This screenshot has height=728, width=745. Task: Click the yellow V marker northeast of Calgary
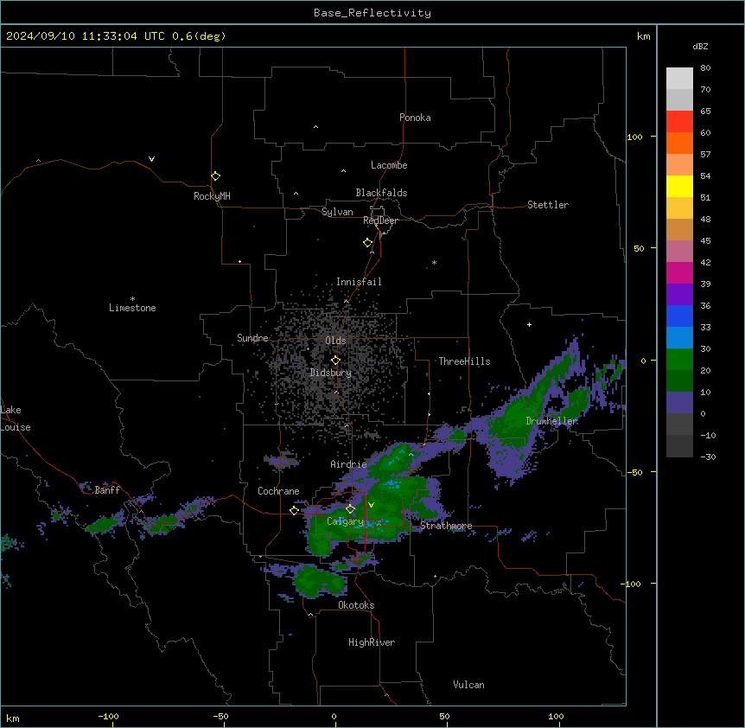[x=371, y=505]
